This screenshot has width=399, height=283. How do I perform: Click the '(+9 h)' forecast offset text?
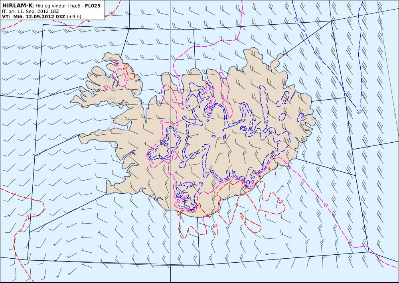click(x=74, y=17)
